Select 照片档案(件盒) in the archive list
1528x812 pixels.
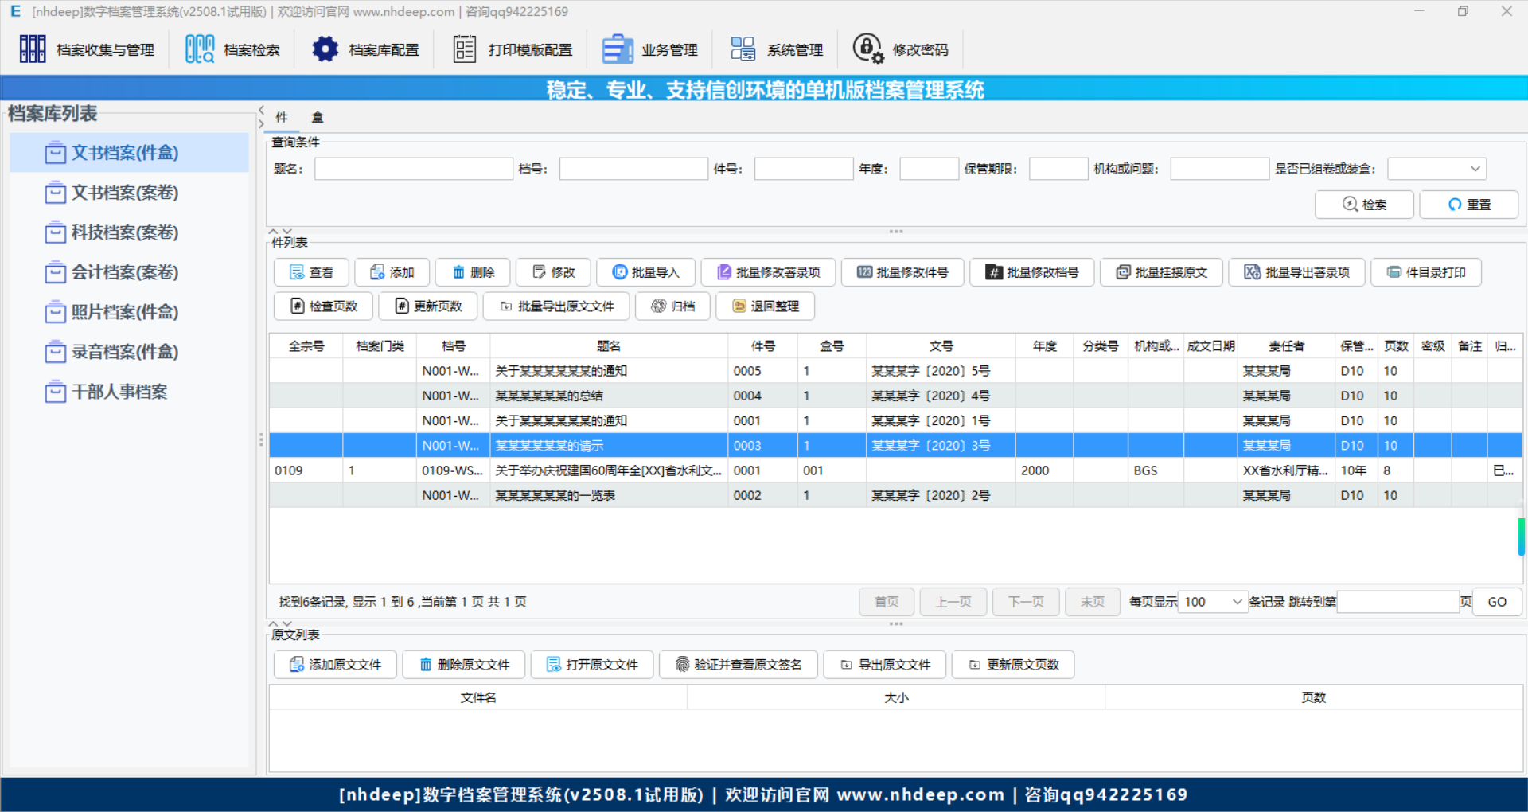tap(125, 311)
